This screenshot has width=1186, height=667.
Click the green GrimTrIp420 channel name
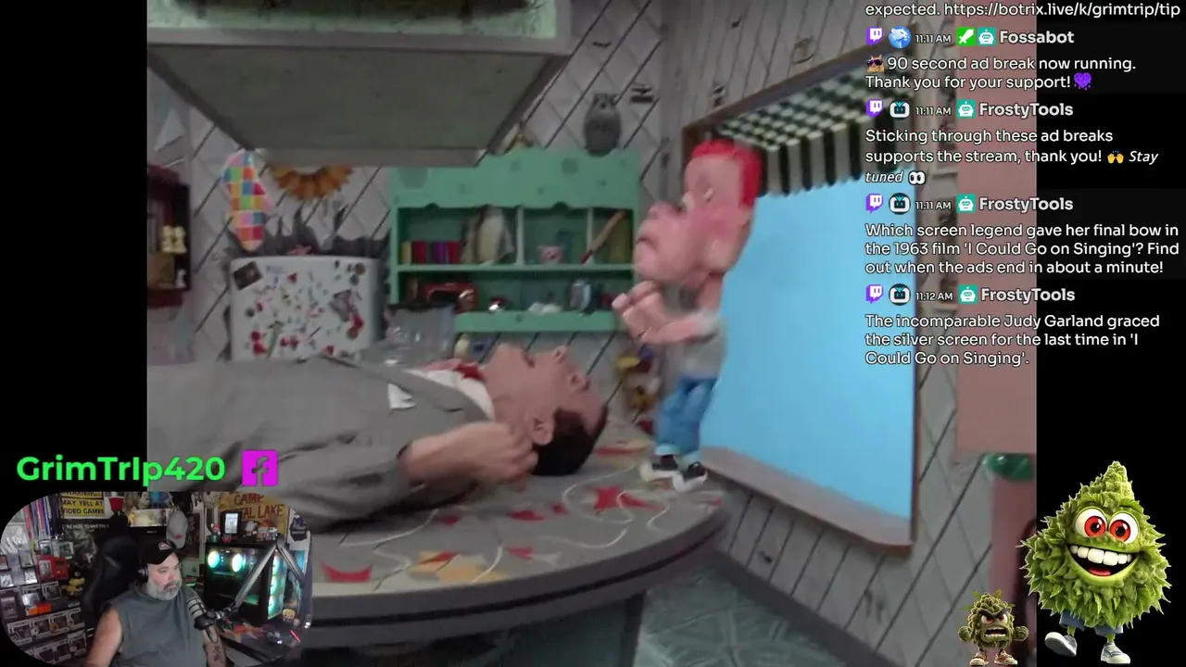121,469
